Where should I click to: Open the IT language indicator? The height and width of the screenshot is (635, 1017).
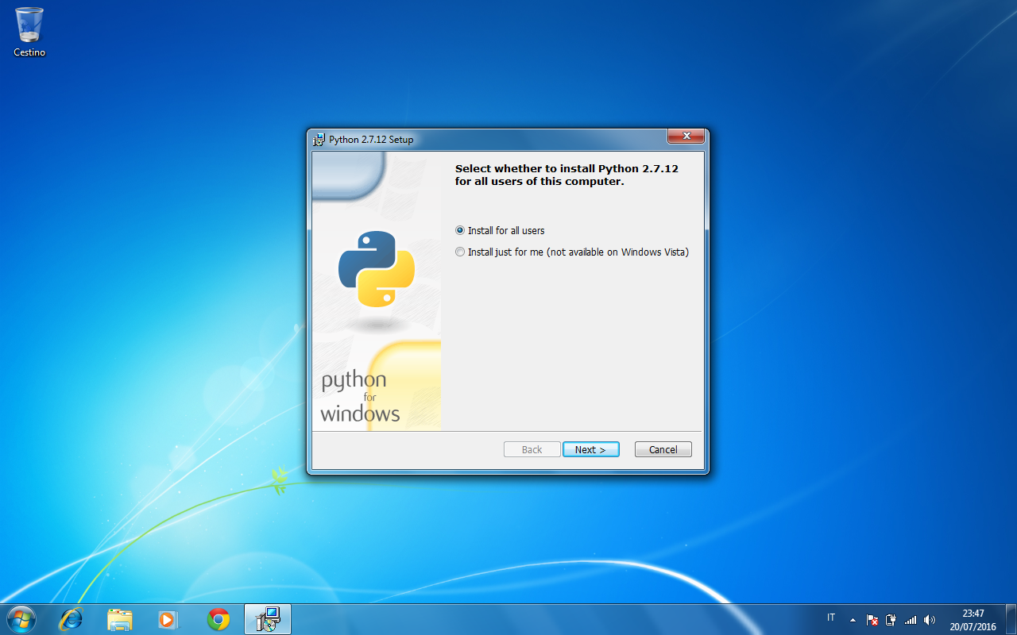point(831,618)
